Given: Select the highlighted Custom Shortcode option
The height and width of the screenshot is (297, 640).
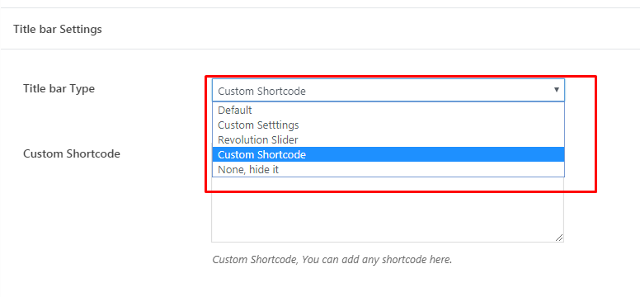Looking at the screenshot, I should click(388, 154).
